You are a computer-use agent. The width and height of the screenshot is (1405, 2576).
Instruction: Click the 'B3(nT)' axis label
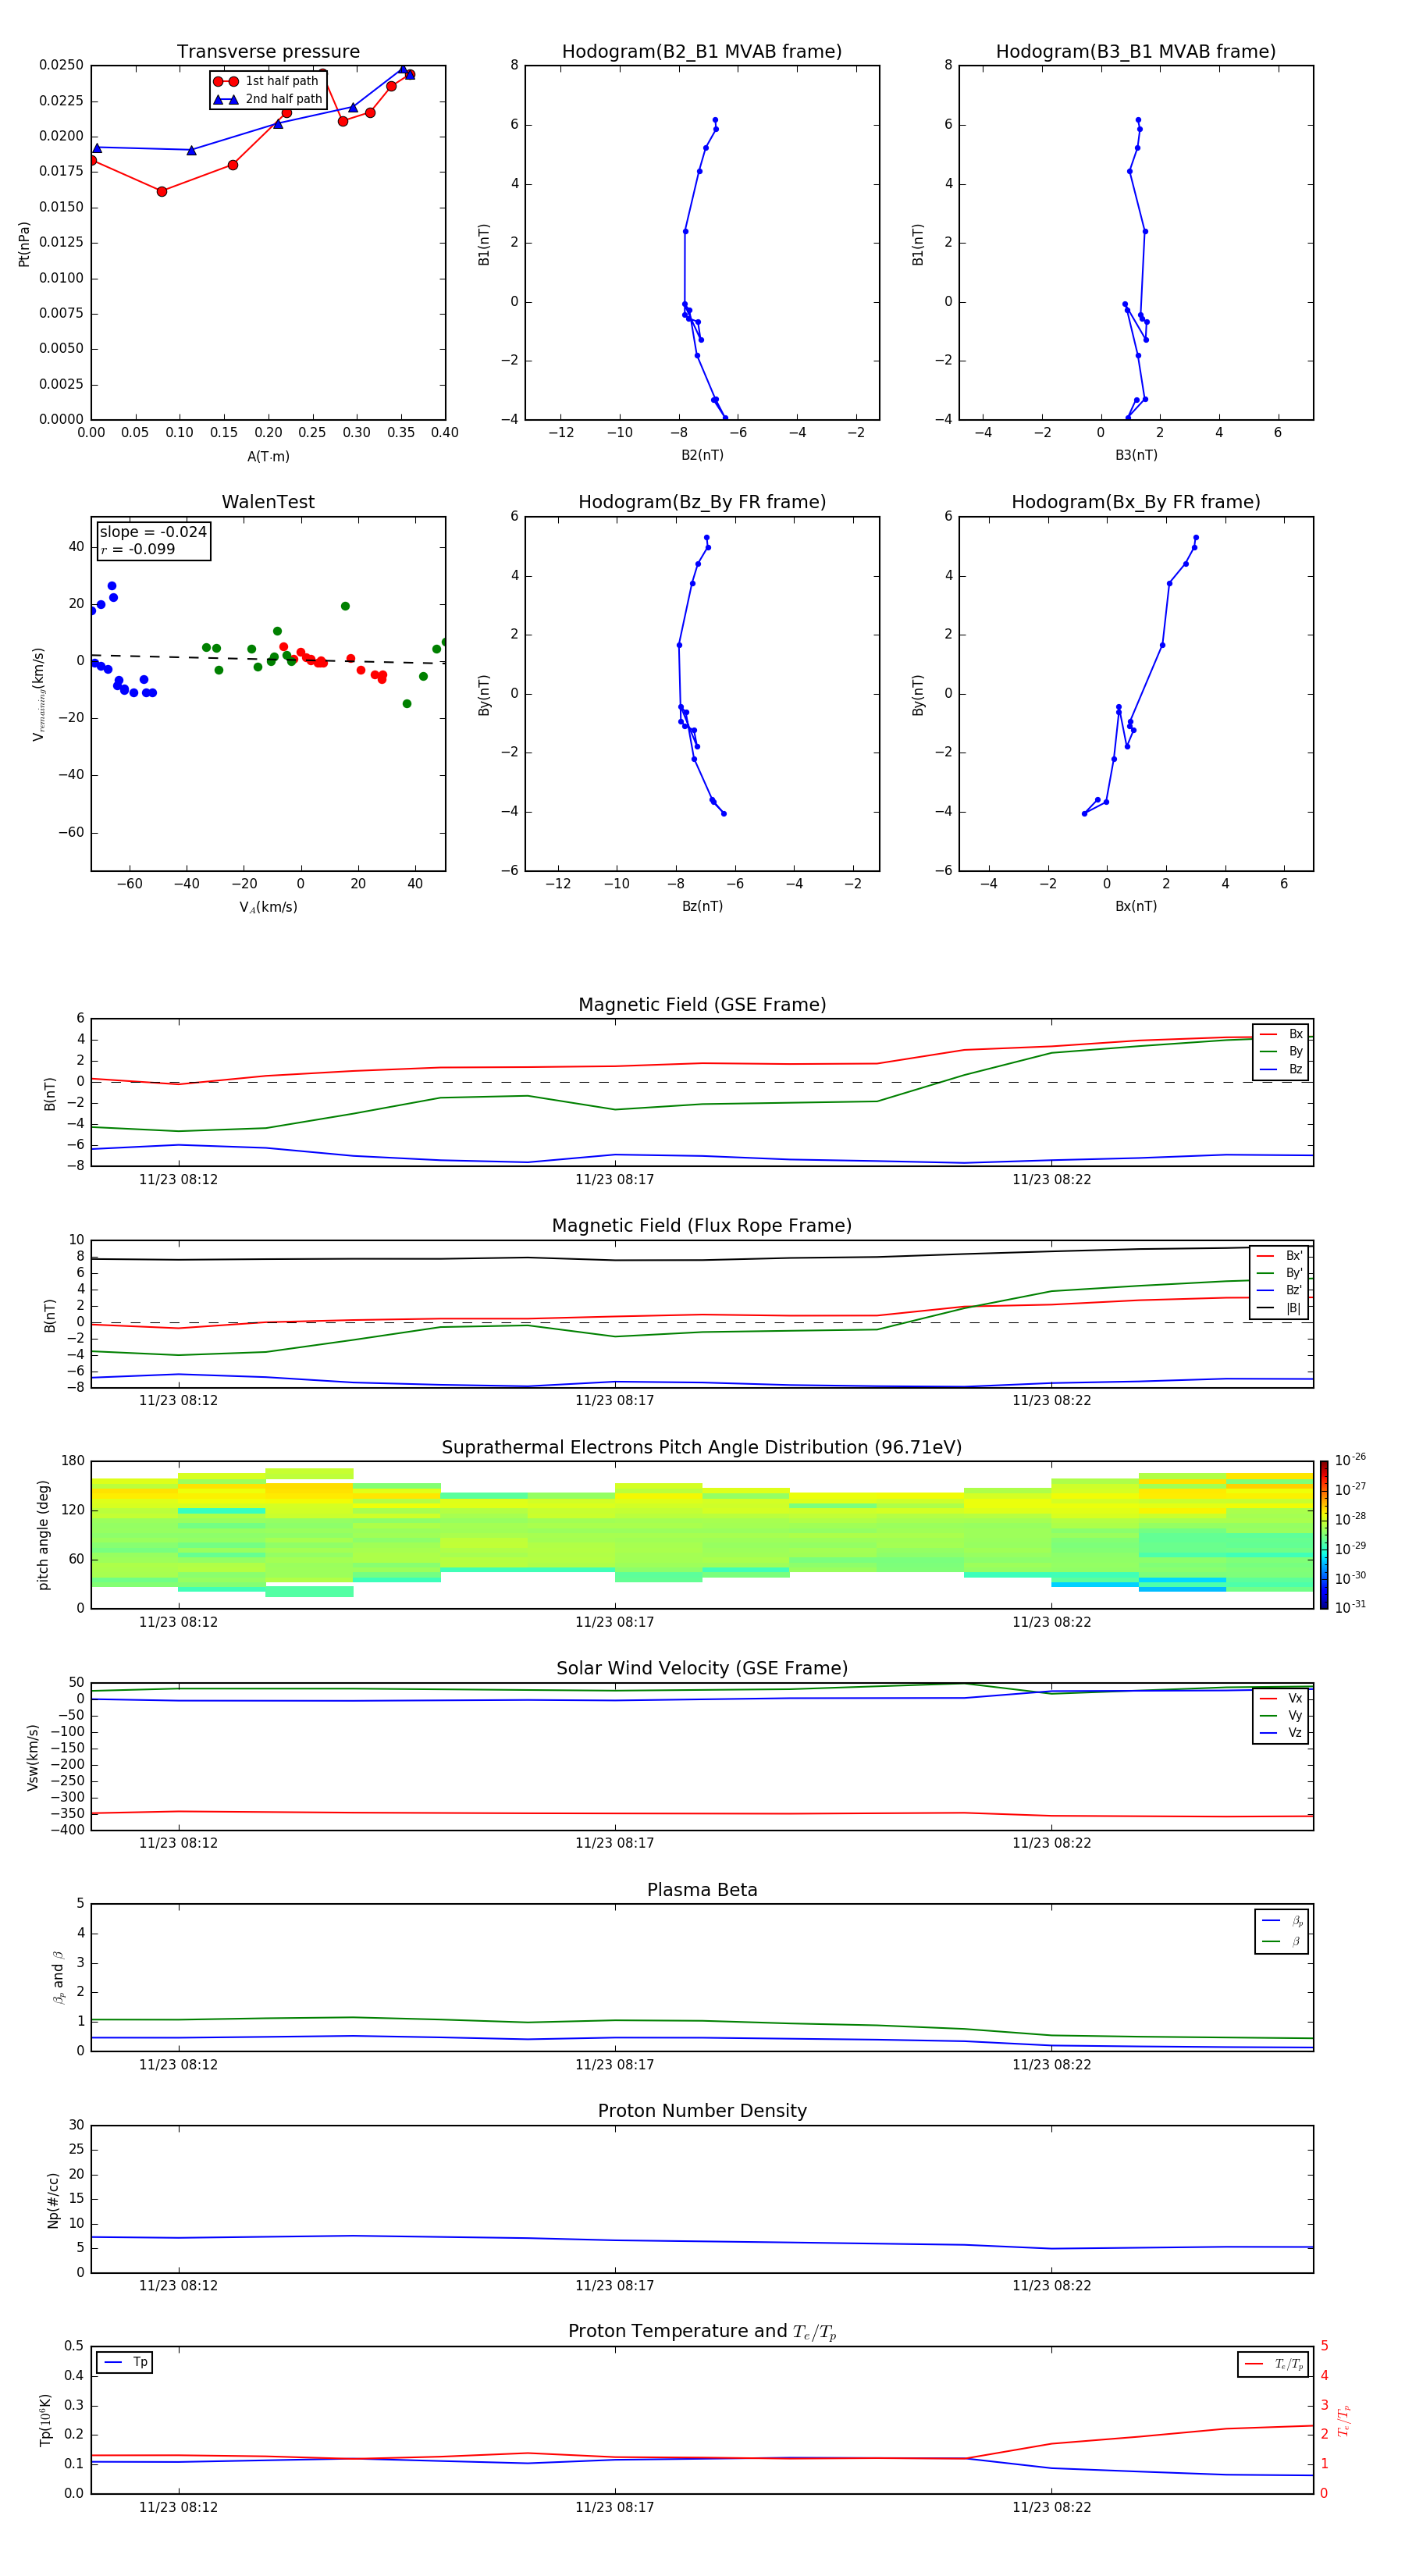click(1136, 455)
